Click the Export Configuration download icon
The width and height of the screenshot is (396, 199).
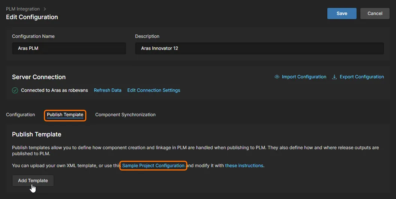334,77
